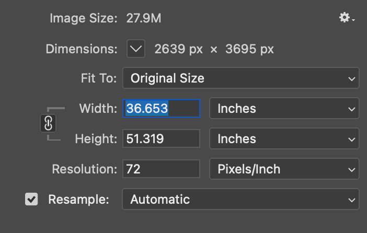Open the Width units Inches dropdown
The height and width of the screenshot is (233, 367).
[x=284, y=109]
